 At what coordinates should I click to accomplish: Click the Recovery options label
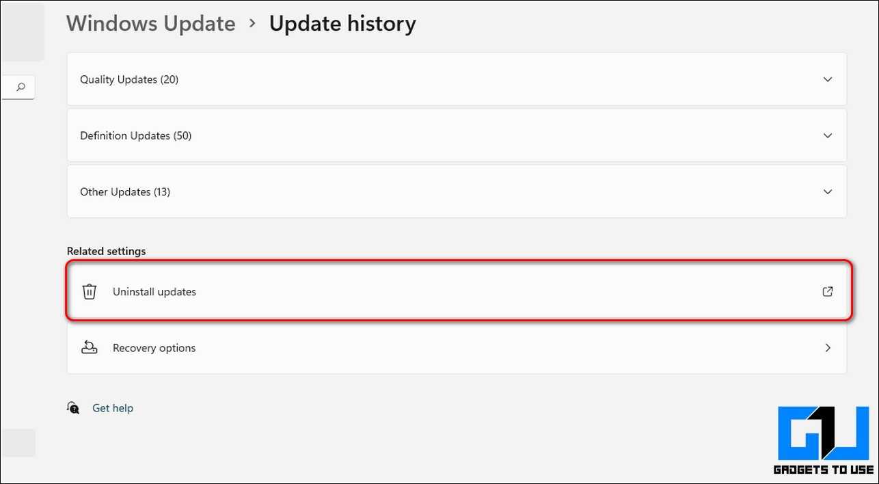click(x=154, y=348)
